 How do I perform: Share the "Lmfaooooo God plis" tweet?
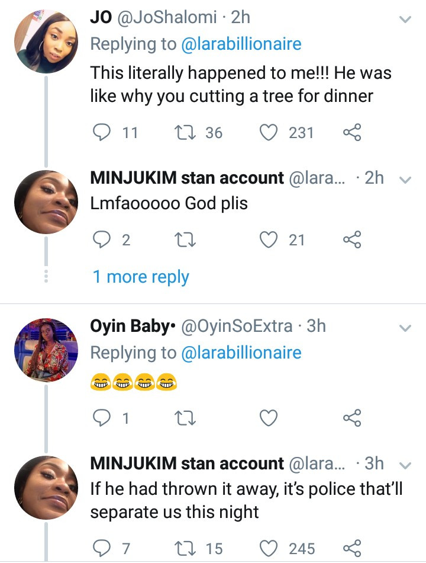click(352, 239)
